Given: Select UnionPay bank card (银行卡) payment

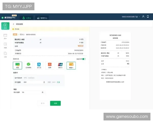Looking at the screenshot, I should [x=60, y=65].
